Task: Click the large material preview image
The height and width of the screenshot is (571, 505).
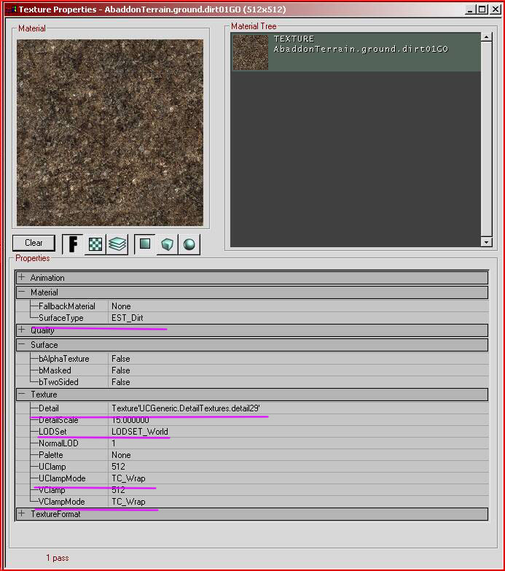Action: [x=110, y=133]
